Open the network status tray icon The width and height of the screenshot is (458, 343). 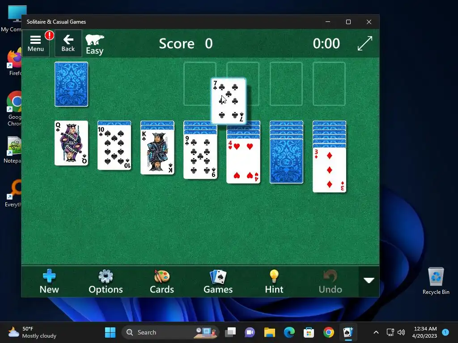[390, 332]
